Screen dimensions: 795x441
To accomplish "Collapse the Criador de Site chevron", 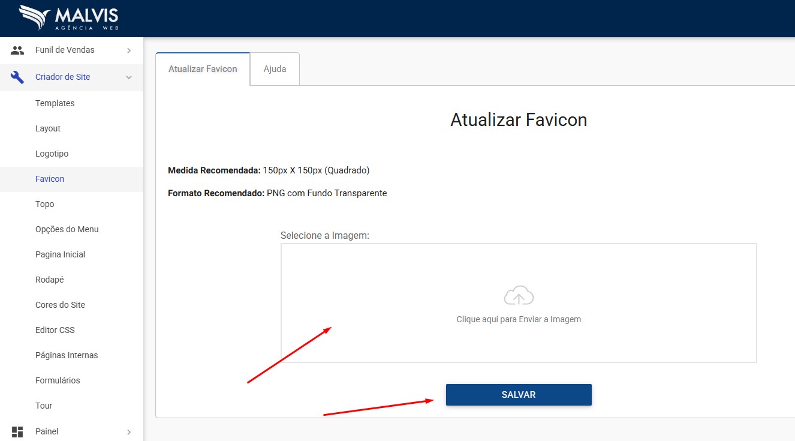I will coord(129,77).
